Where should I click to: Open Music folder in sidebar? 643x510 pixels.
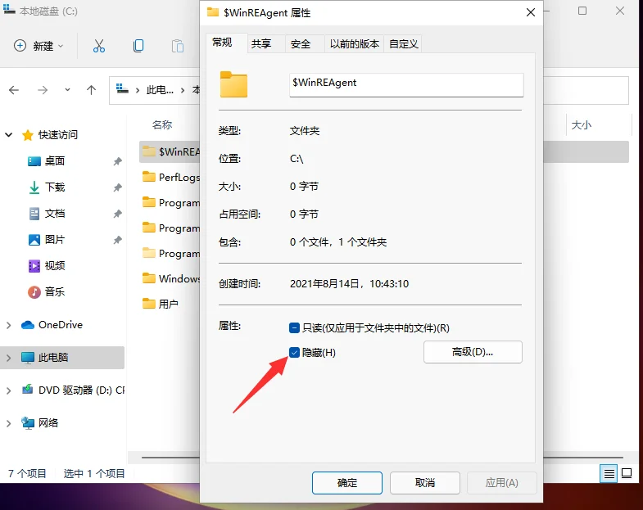(x=54, y=292)
